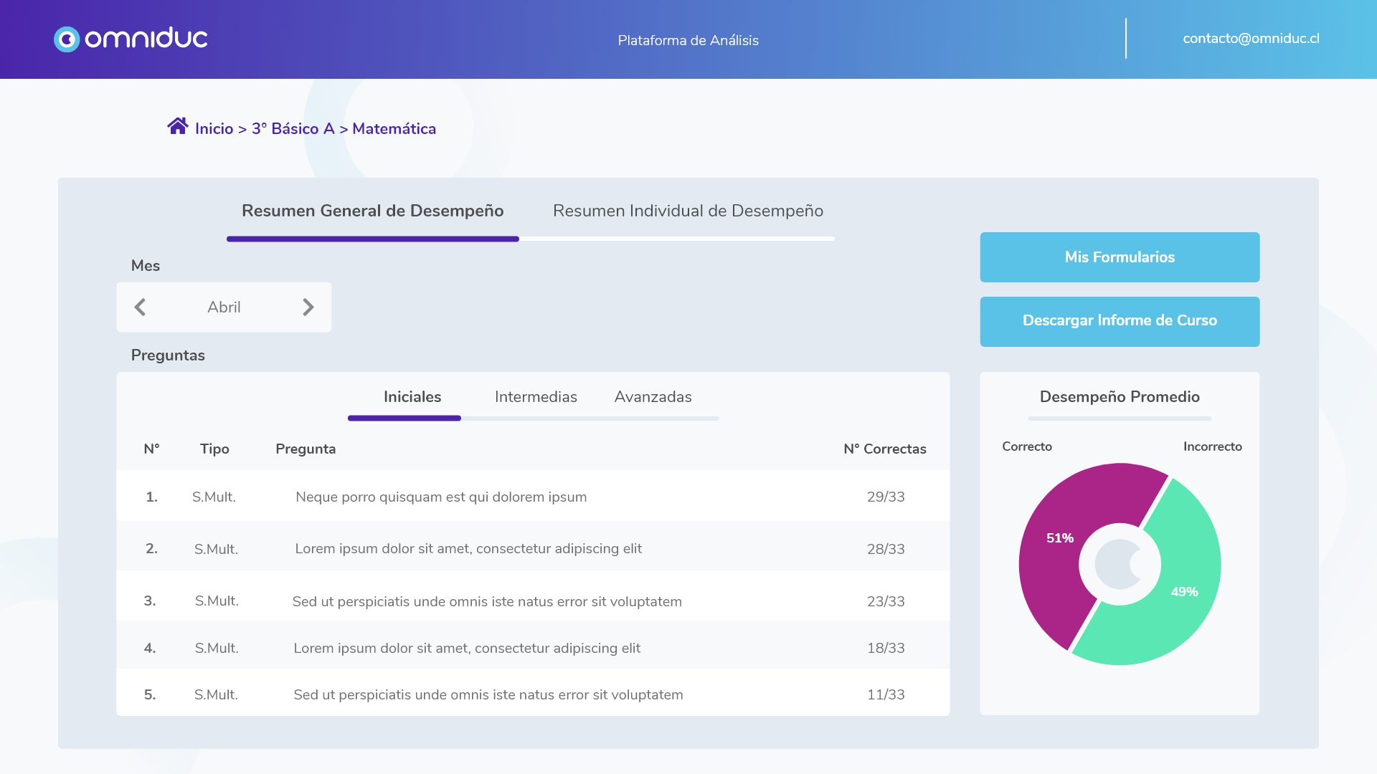
Task: Click the Incorrecto legend label
Action: (x=1213, y=446)
